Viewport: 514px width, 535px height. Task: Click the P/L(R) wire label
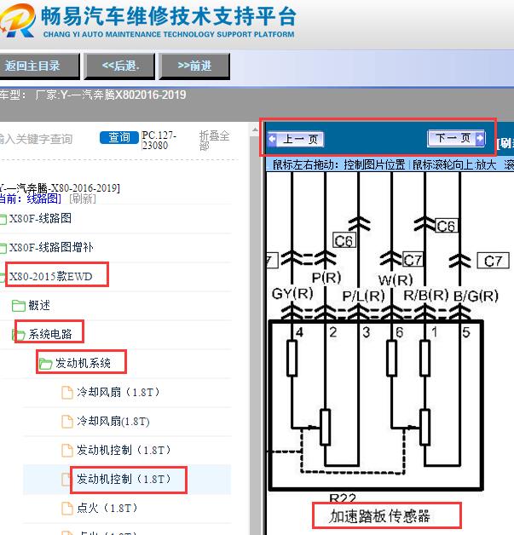pos(363,296)
